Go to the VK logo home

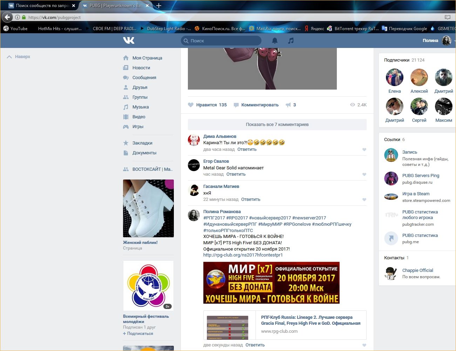pyautogui.click(x=129, y=41)
